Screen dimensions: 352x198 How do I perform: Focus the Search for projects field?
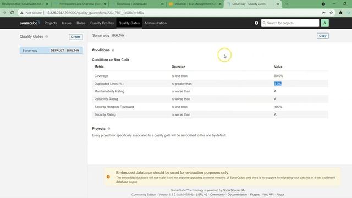point(290,23)
